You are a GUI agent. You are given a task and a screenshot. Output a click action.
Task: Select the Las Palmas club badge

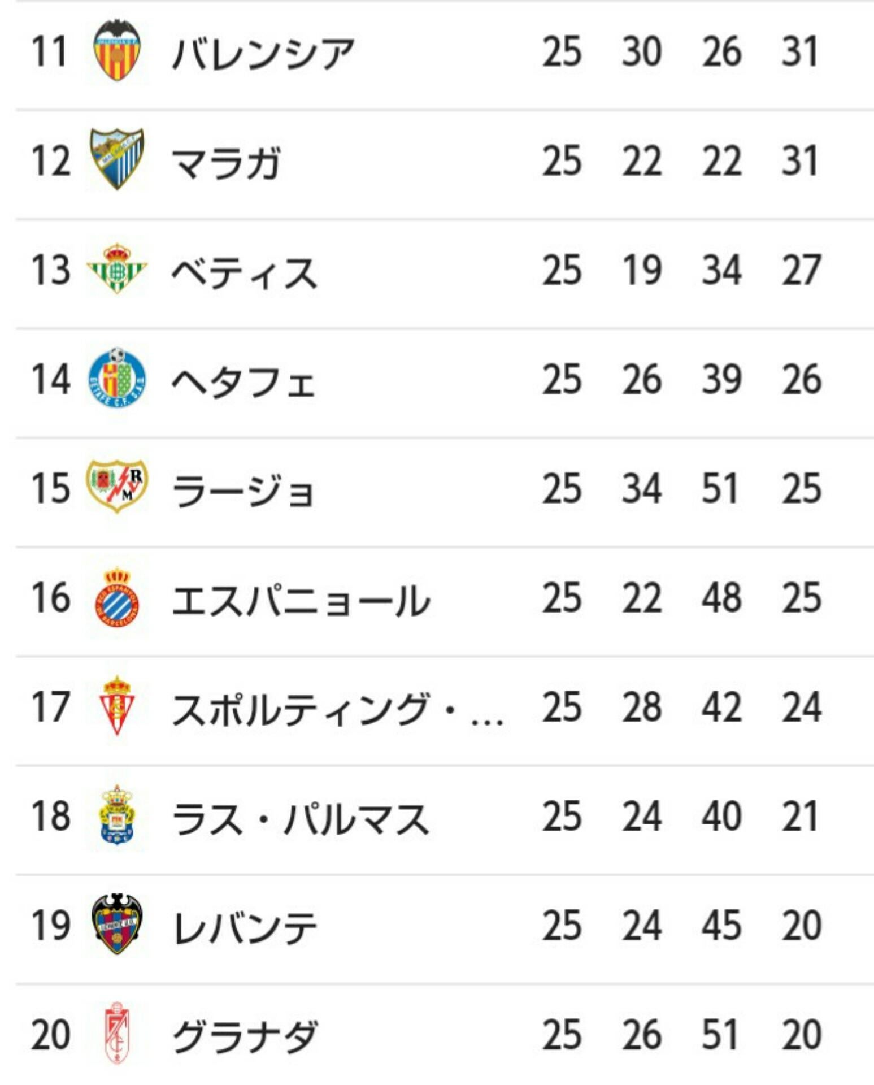[117, 815]
